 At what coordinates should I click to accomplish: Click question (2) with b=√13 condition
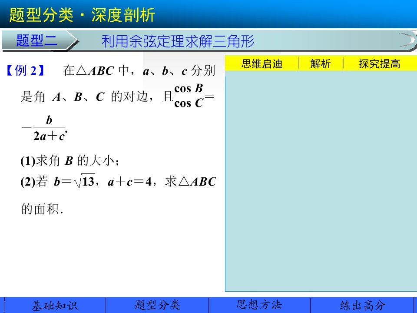(x=118, y=182)
